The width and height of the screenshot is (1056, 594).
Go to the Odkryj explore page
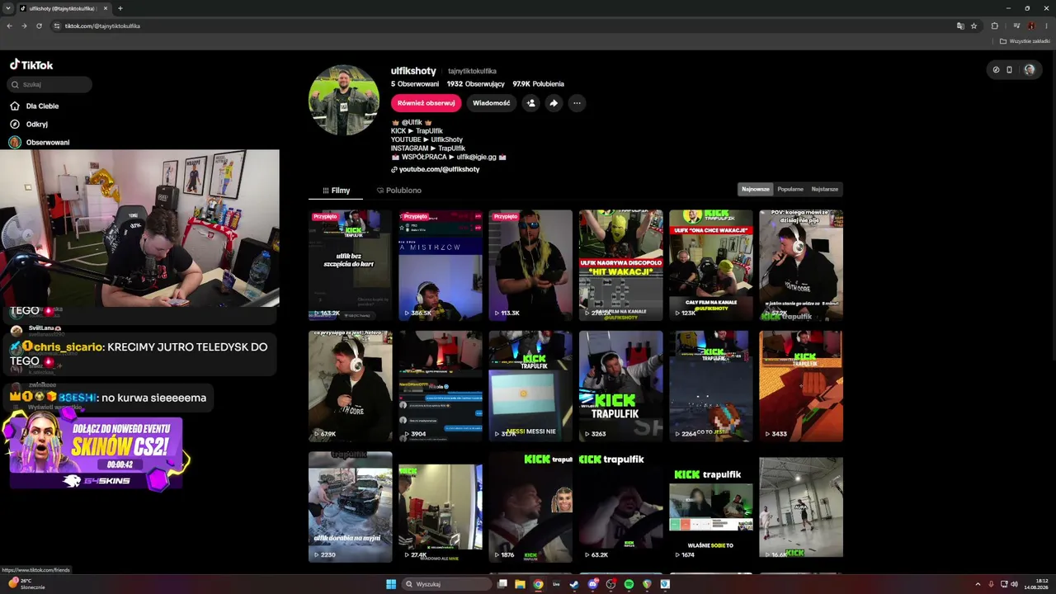point(29,124)
